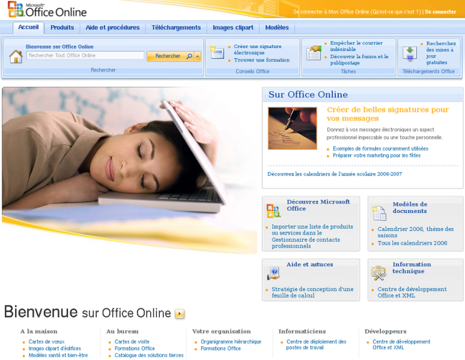Open Importer une liste de produits link
Screen dimensions: 465x360
click(312, 236)
